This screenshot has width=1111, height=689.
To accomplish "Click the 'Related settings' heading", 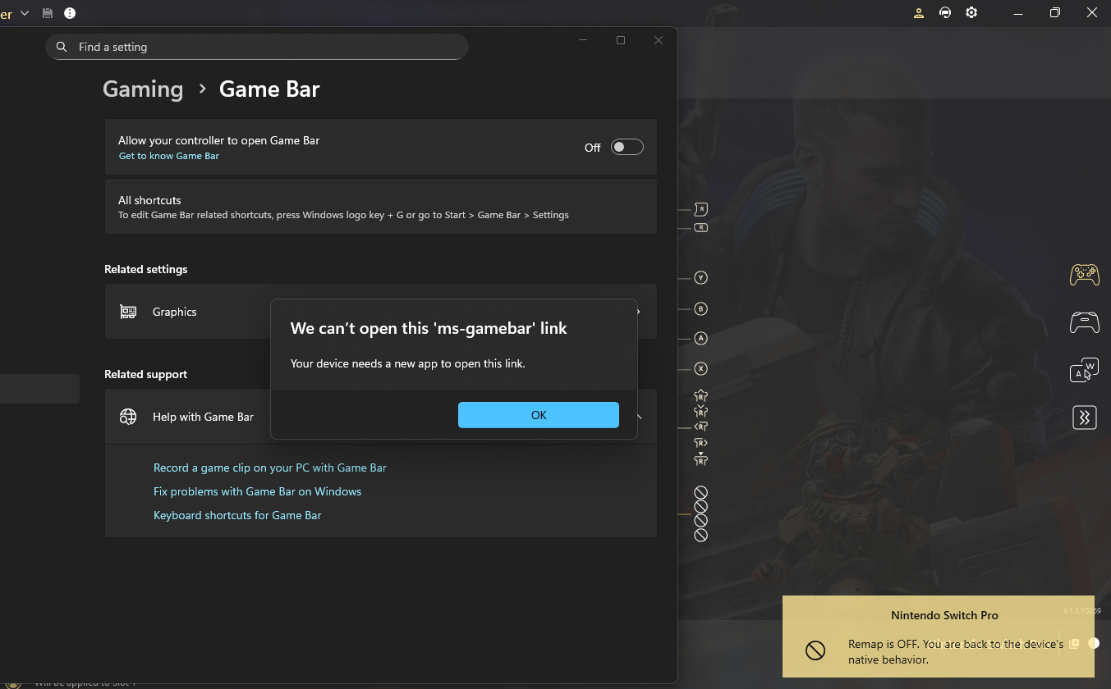I will [146, 269].
